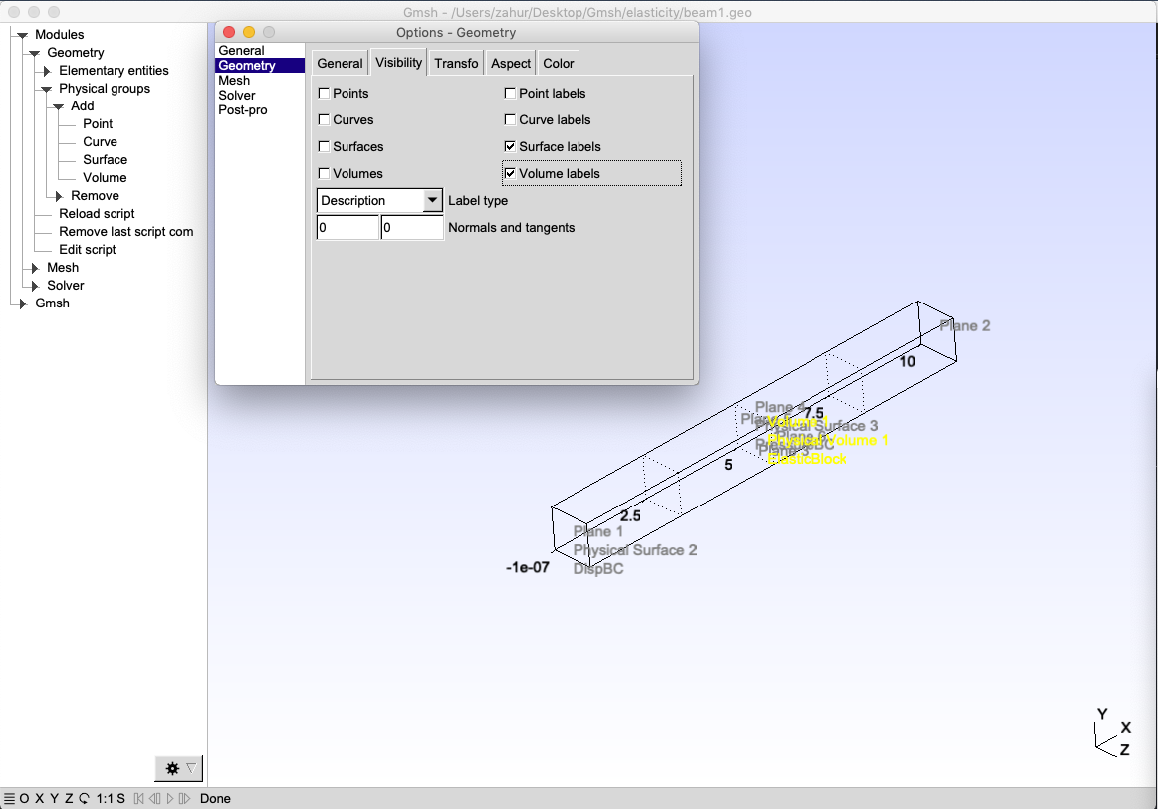Set the view along the X axis

pos(40,799)
